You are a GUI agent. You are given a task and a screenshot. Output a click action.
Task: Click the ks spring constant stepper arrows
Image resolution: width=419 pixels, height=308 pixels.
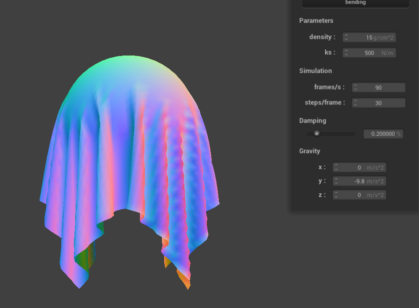(x=346, y=53)
